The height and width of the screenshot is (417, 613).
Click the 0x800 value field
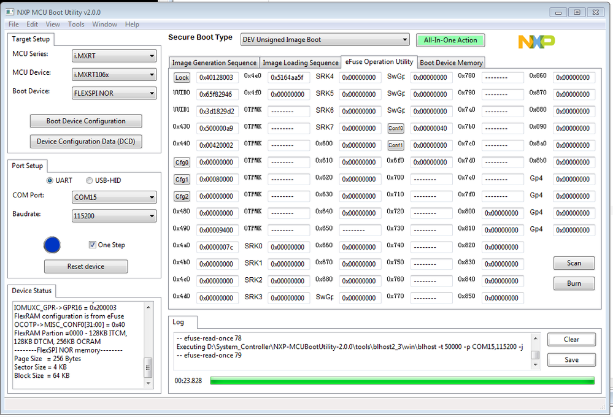(503, 213)
